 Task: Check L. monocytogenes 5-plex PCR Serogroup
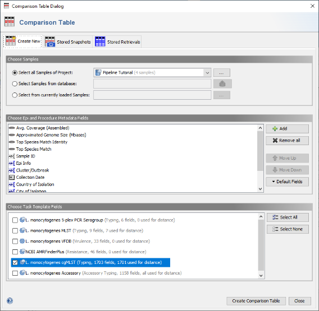[x=15, y=220]
